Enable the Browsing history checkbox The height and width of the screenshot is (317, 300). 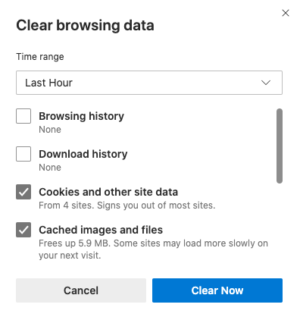click(x=23, y=116)
